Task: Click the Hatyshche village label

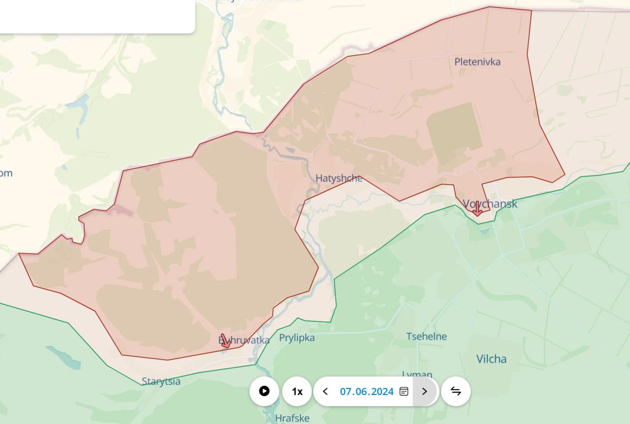Action: pyautogui.click(x=339, y=178)
